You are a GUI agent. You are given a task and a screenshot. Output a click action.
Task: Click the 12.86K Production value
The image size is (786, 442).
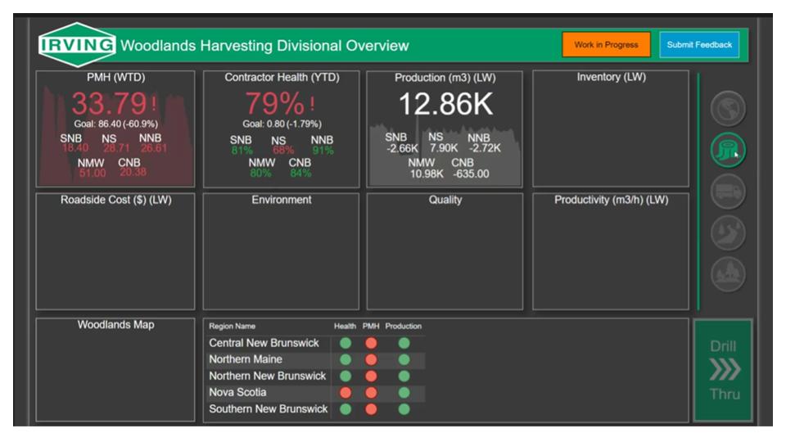tap(445, 104)
